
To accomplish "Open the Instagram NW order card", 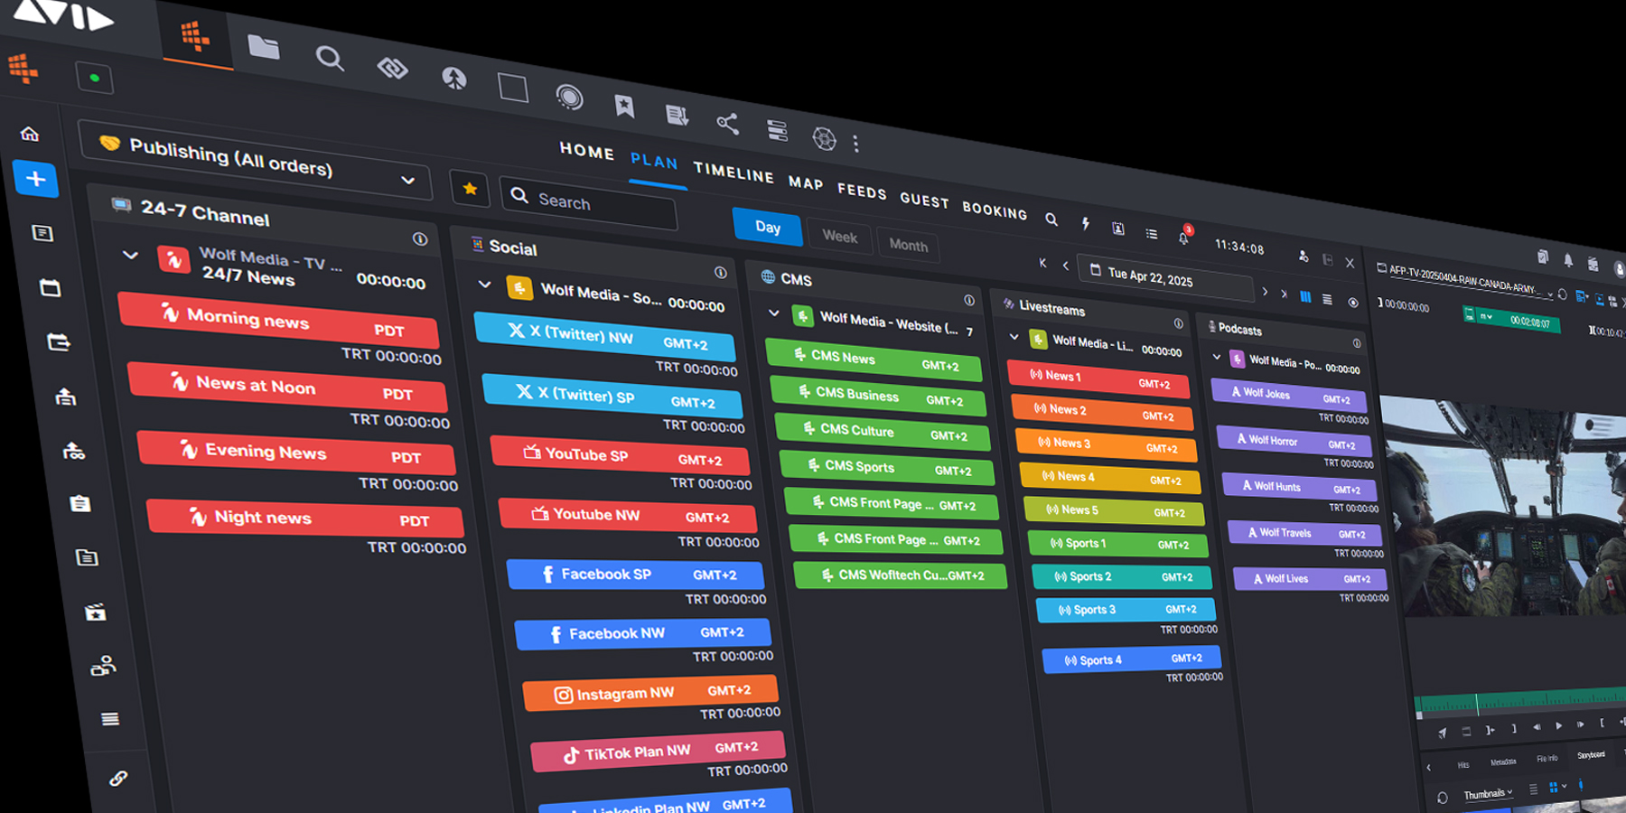I will [x=650, y=693].
